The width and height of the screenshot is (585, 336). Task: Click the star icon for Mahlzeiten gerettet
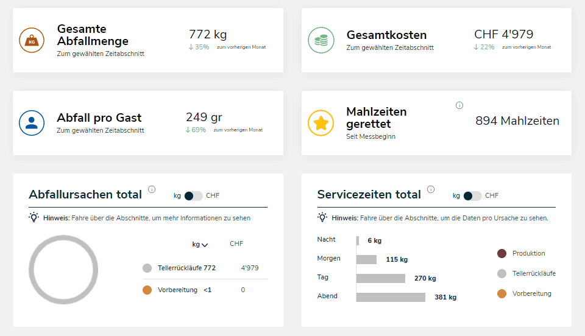321,123
